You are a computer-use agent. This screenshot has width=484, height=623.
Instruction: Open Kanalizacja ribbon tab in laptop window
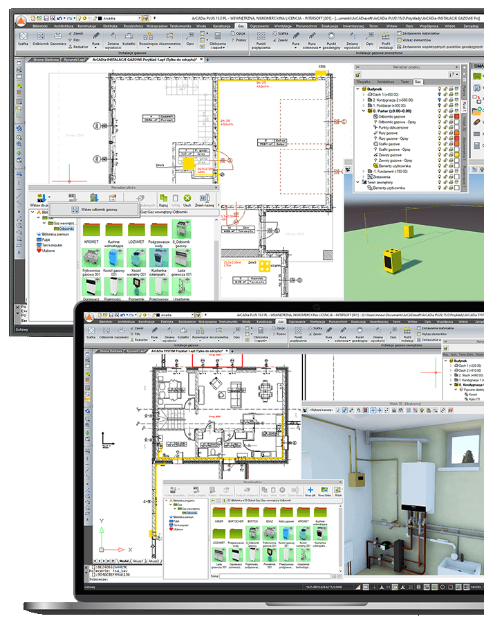point(263,321)
